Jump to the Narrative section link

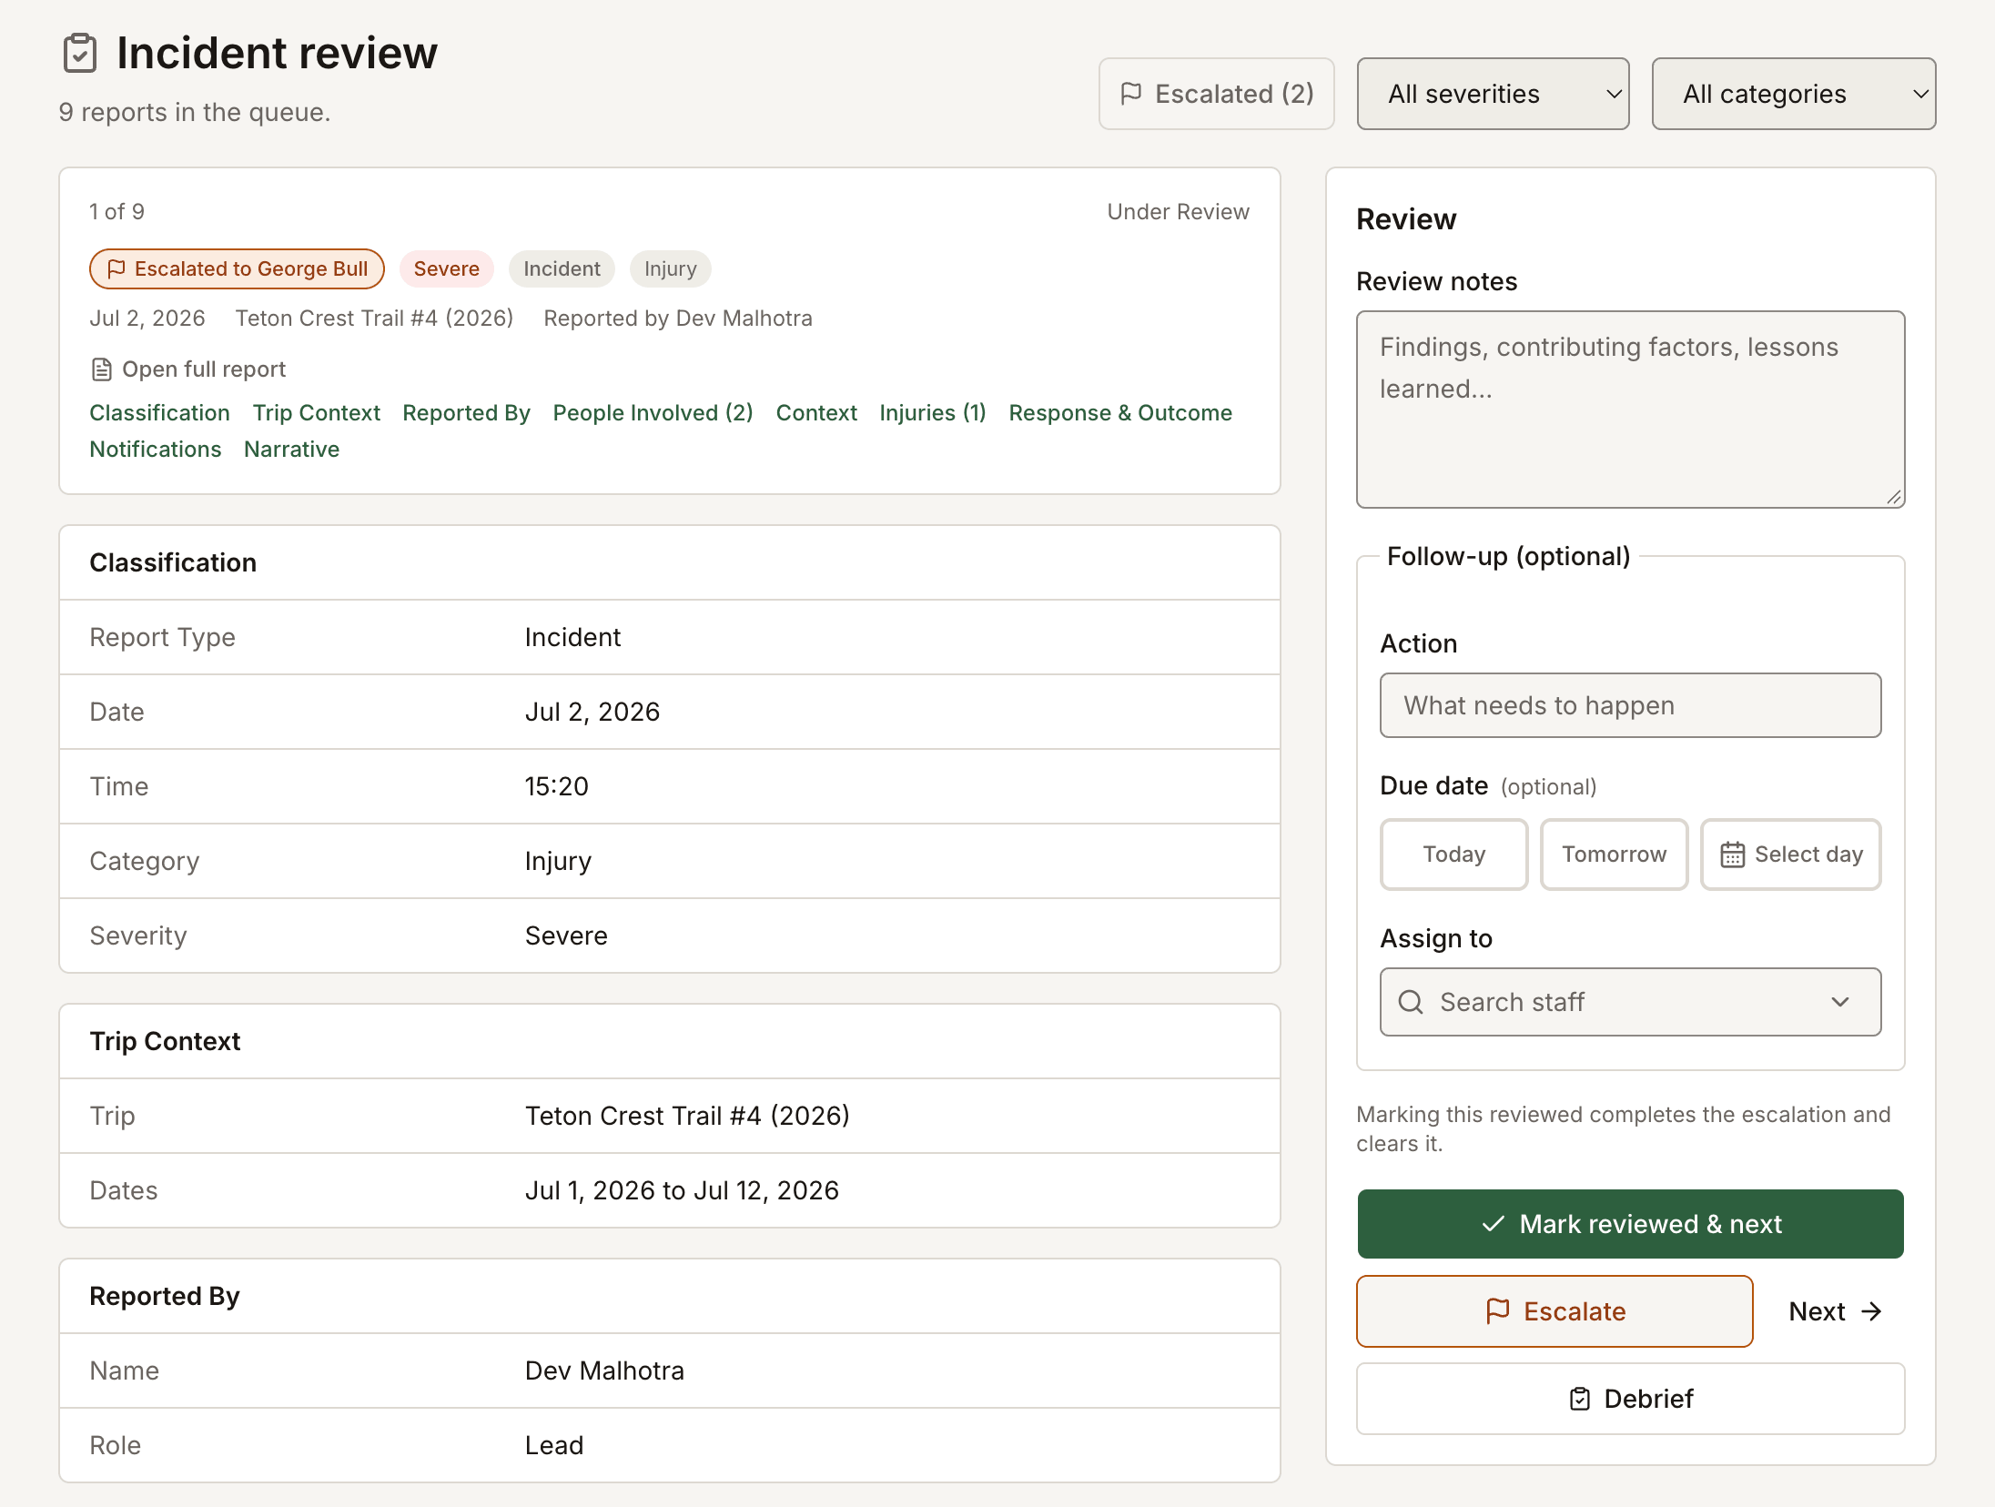click(291, 450)
